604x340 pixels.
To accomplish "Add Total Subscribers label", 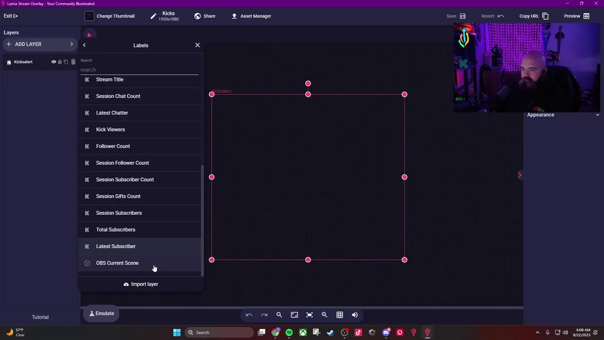I will point(140,229).
